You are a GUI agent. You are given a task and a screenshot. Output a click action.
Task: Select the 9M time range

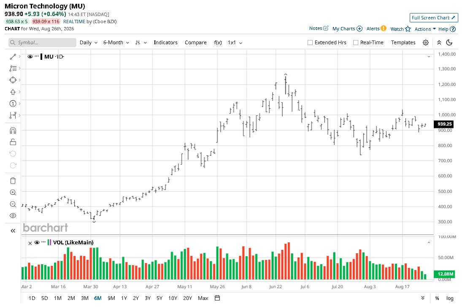click(x=111, y=298)
